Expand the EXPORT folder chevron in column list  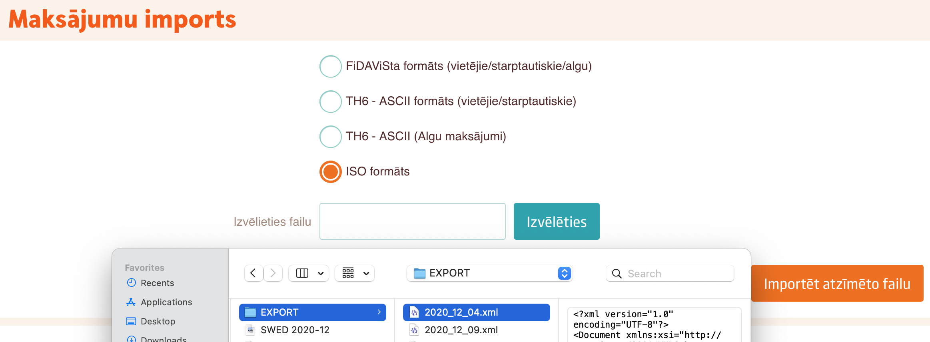(x=379, y=312)
